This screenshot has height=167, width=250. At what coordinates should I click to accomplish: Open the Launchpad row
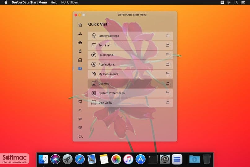click(130, 55)
